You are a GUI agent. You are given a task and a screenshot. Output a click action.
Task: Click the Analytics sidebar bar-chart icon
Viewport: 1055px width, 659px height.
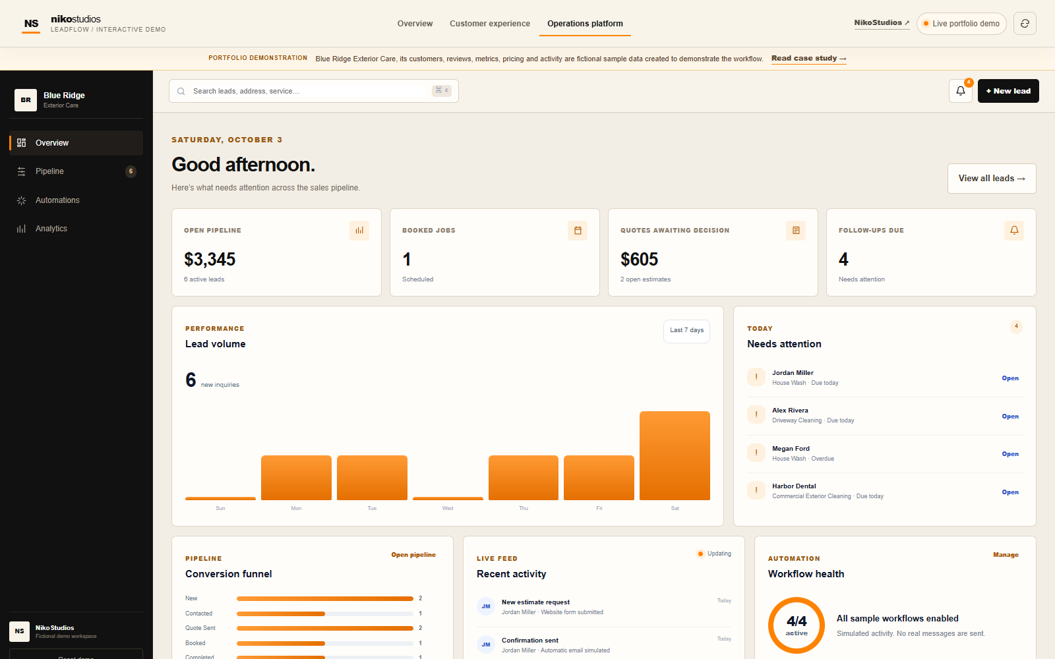coord(21,229)
